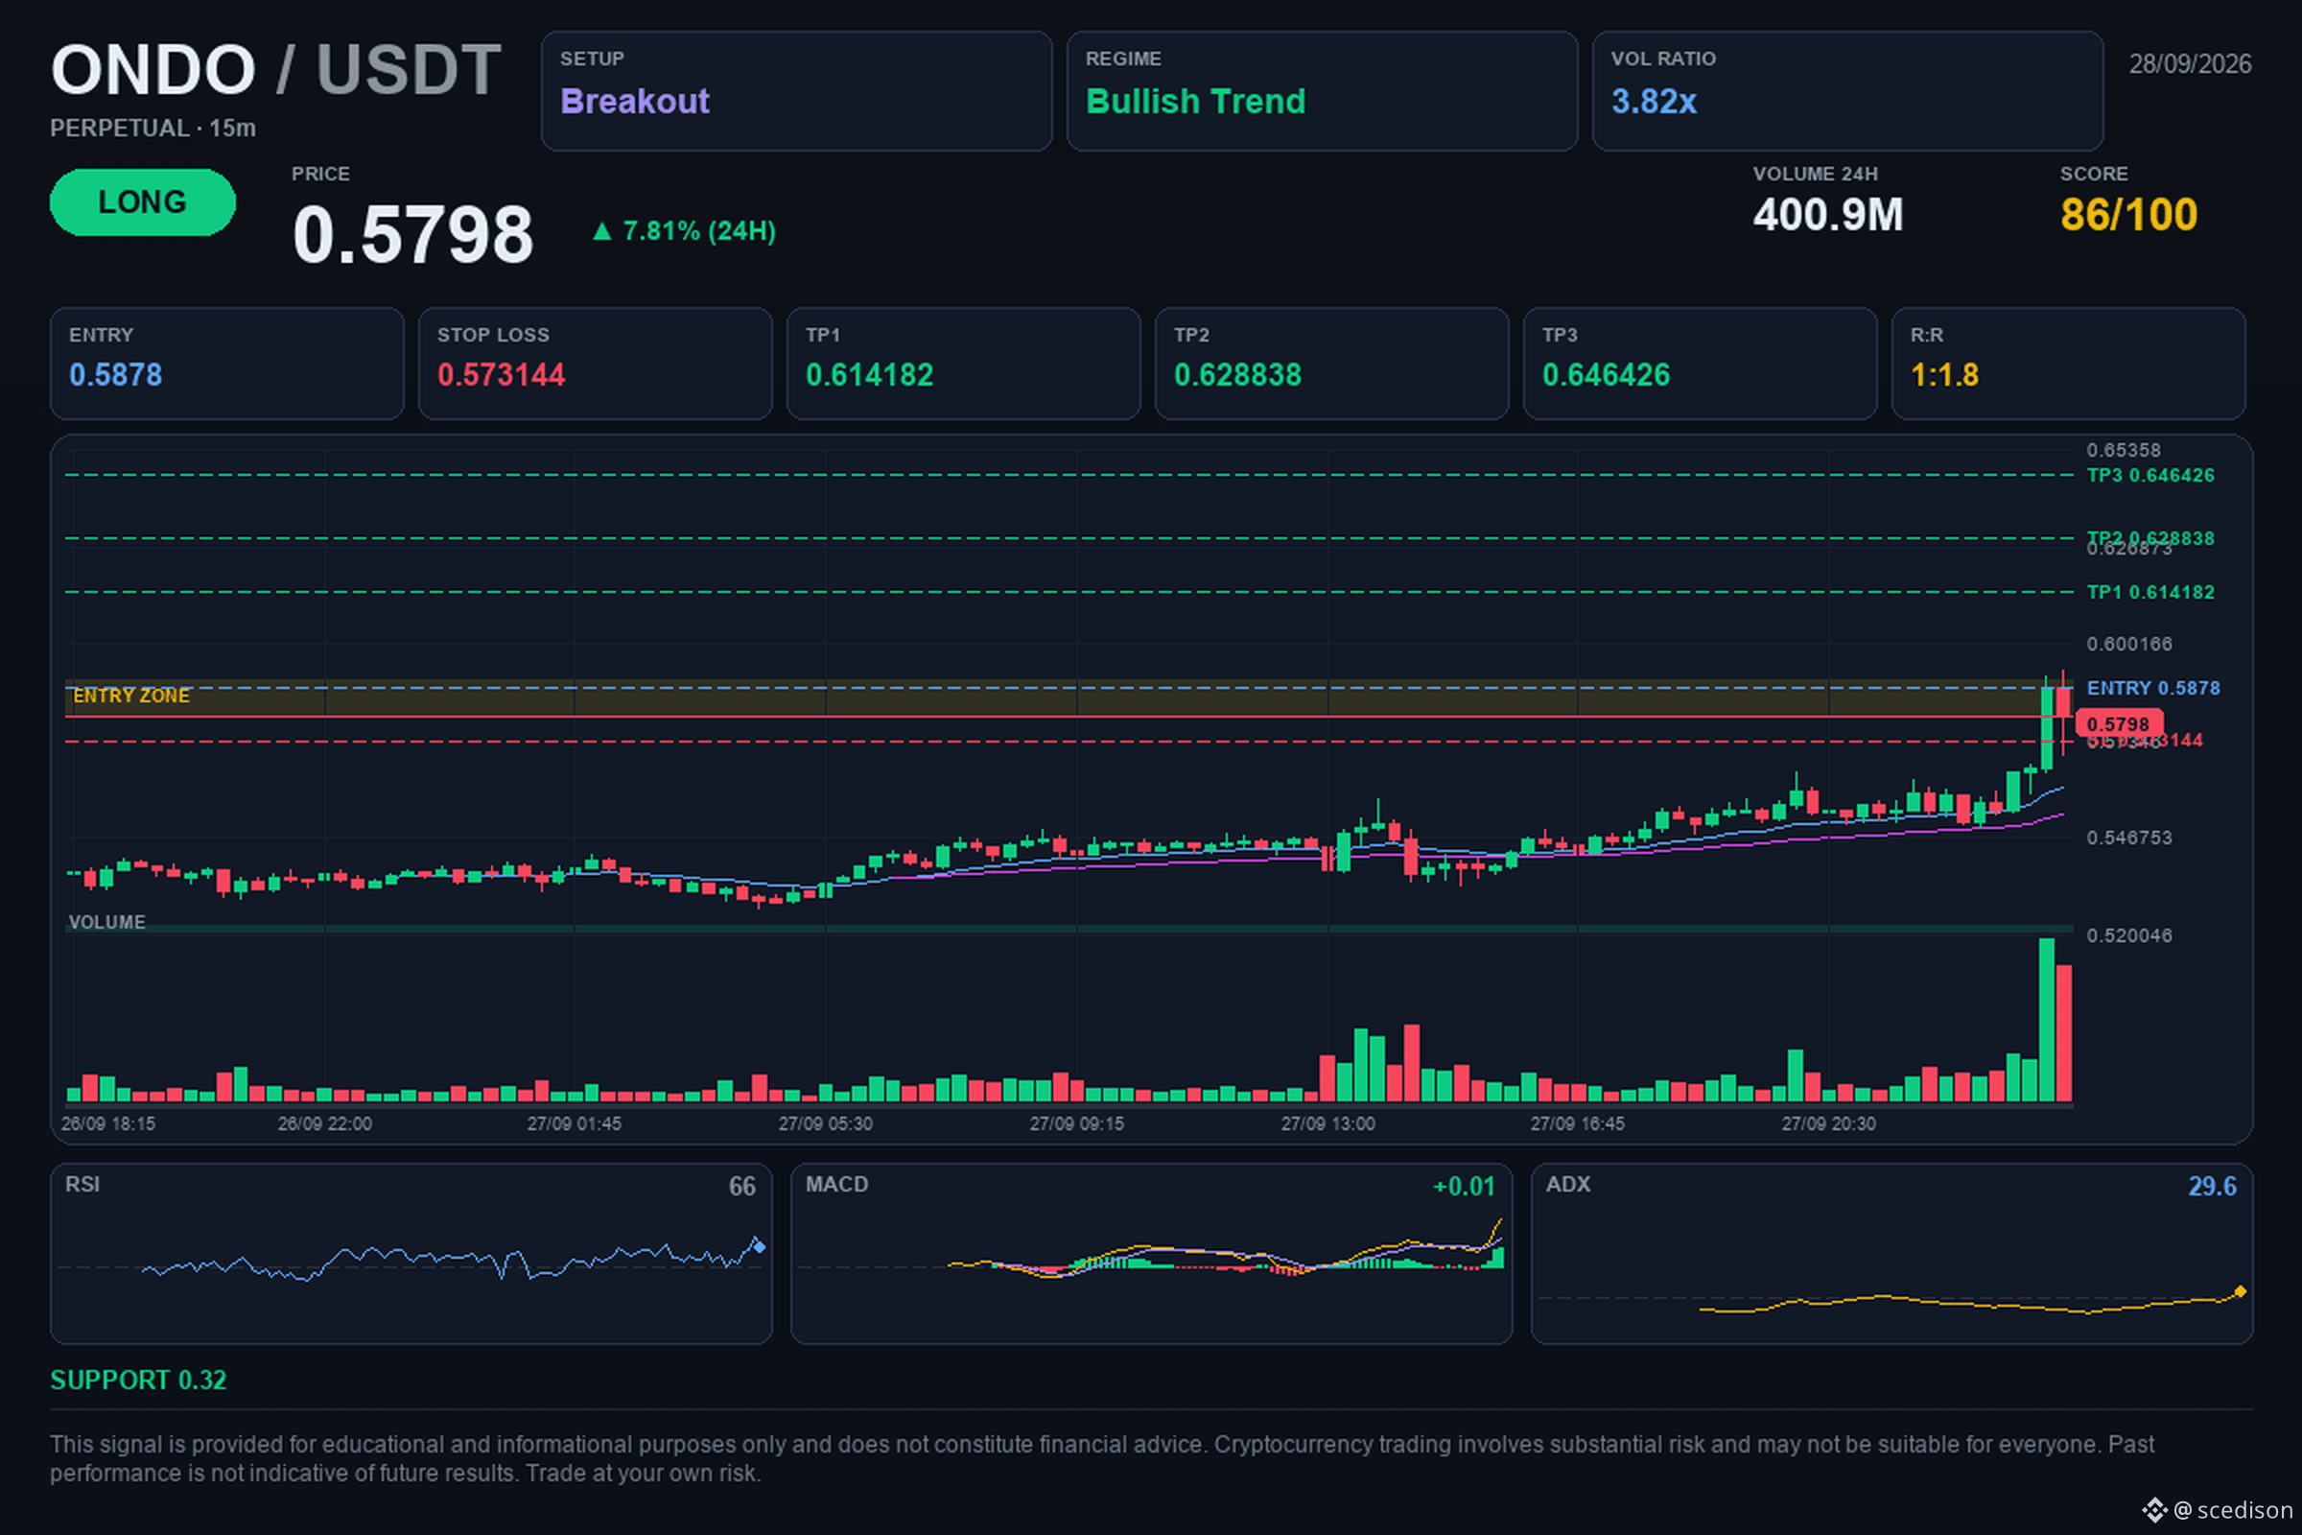The width and height of the screenshot is (2302, 1535).
Task: Click the R:R 1:1.8 box
Action: coord(2068,364)
